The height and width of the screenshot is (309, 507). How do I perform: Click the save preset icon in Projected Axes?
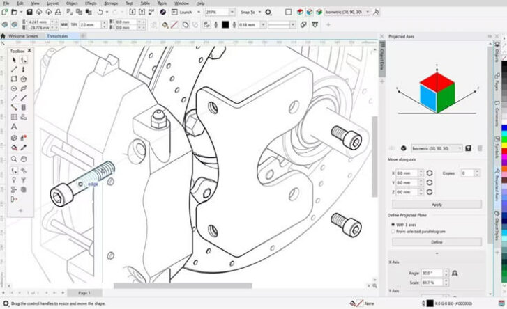coord(468,148)
